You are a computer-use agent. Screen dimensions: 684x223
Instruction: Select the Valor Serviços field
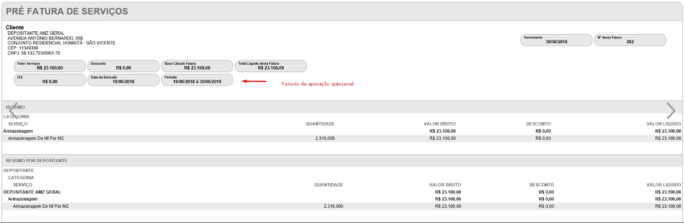[x=49, y=66]
